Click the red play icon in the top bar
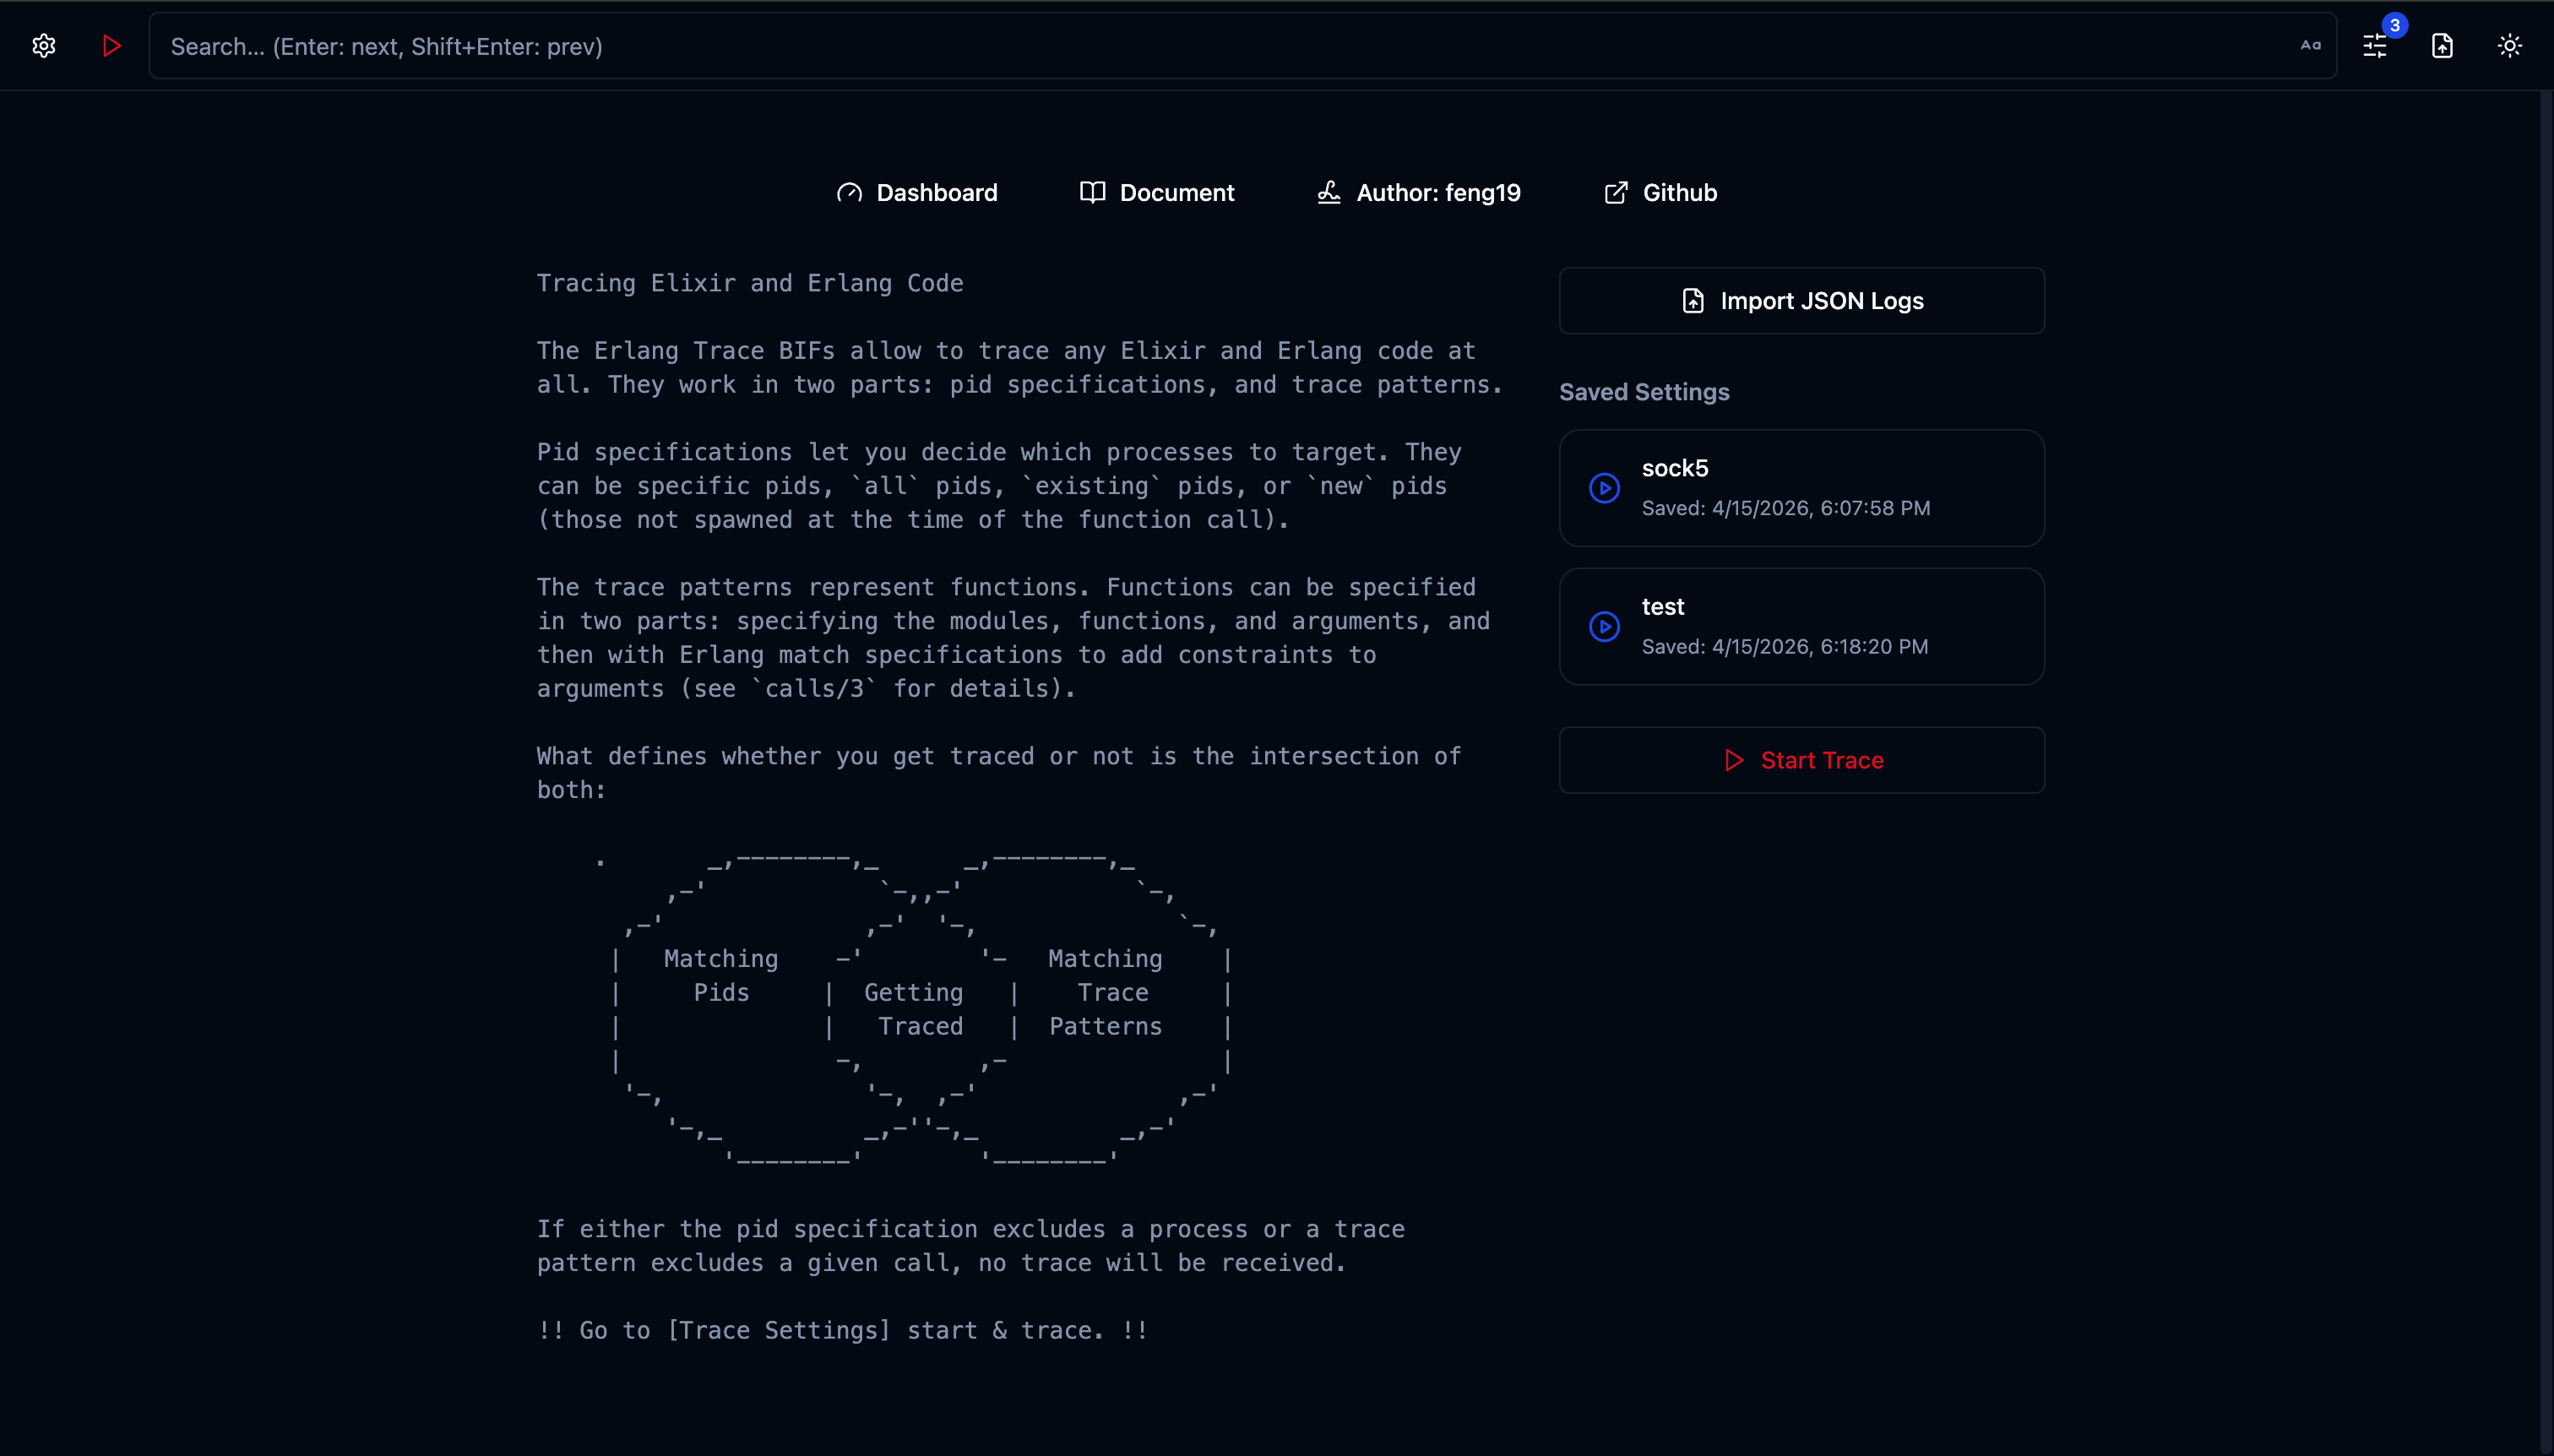This screenshot has width=2554, height=1456. 111,45
